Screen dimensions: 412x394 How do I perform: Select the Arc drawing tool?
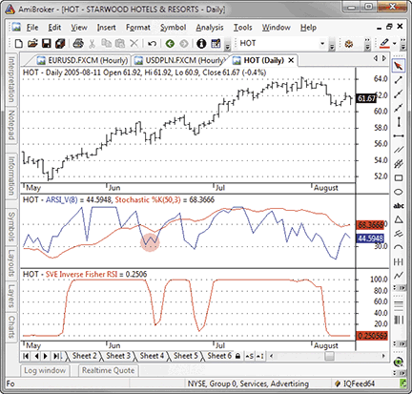point(399,247)
